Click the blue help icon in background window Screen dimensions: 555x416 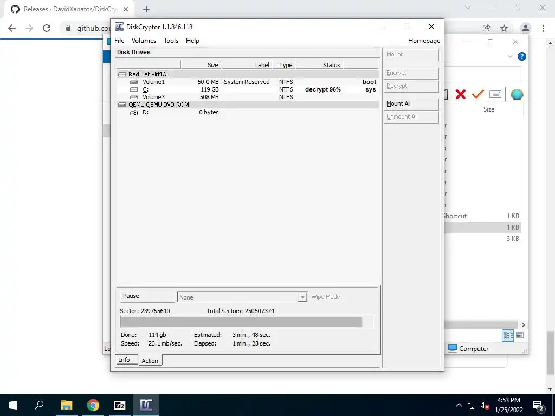[x=522, y=56]
